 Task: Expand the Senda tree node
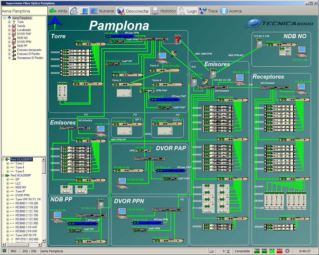(9, 26)
